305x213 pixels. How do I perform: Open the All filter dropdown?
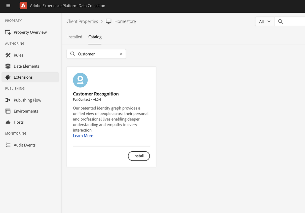[x=265, y=21]
